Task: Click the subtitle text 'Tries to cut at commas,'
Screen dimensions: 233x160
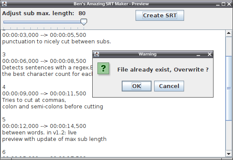Action: click(34, 100)
